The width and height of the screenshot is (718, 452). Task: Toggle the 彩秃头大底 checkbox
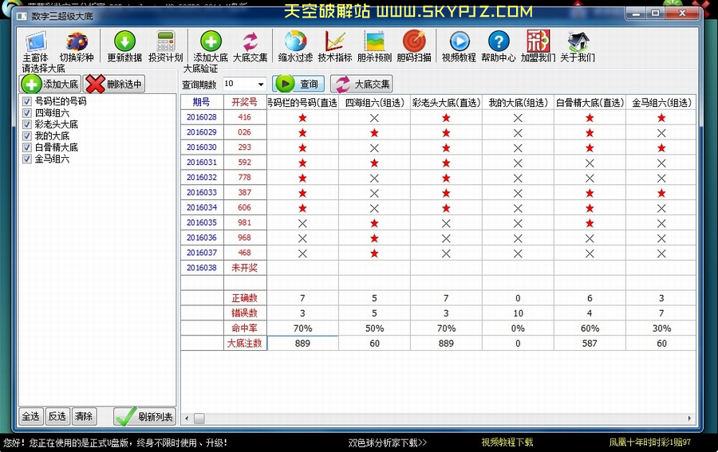tap(27, 124)
